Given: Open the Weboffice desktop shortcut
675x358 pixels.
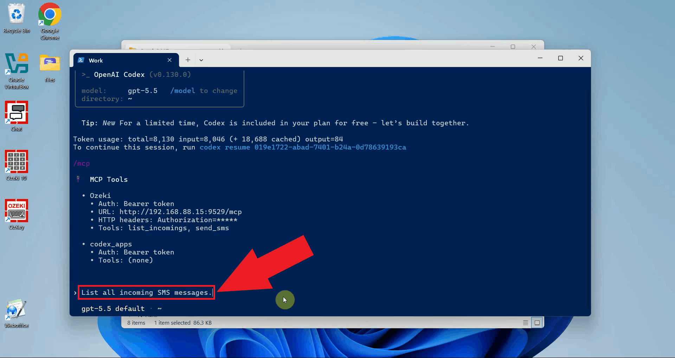Looking at the screenshot, I should click(17, 313).
